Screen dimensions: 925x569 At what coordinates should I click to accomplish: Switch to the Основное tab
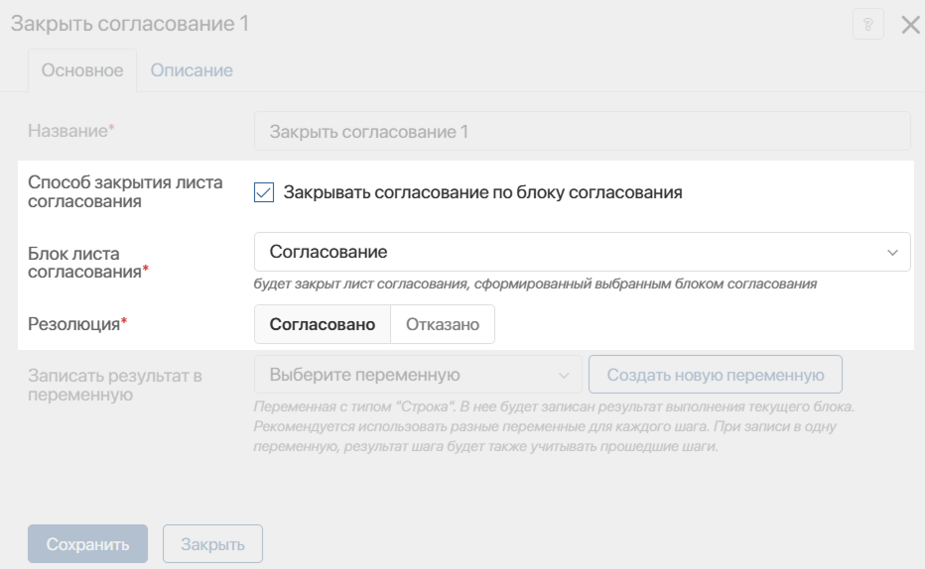point(82,70)
